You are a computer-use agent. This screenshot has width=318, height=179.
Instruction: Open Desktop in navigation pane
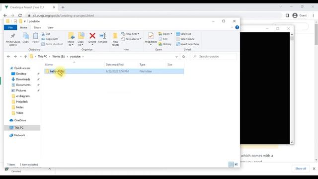(x=19, y=74)
